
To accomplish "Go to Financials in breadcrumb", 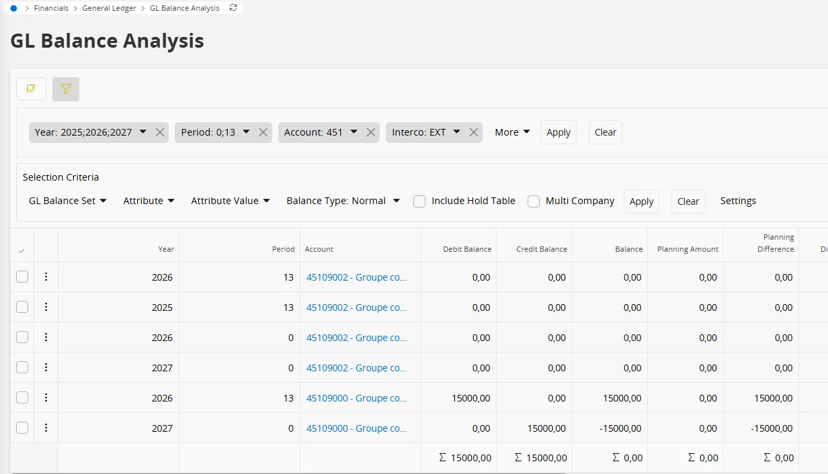I will pos(51,8).
